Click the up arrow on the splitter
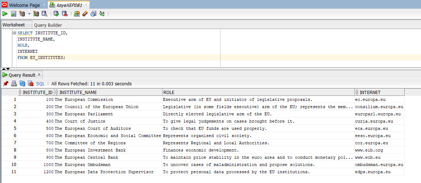This screenshot has height=183, width=421. click(x=4, y=69)
